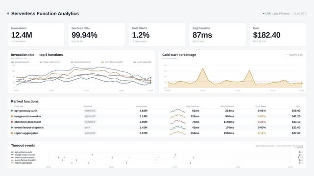This screenshot has height=176, width=314.
Task: Click the 0.12% error rate value
Action: (x=262, y=133)
